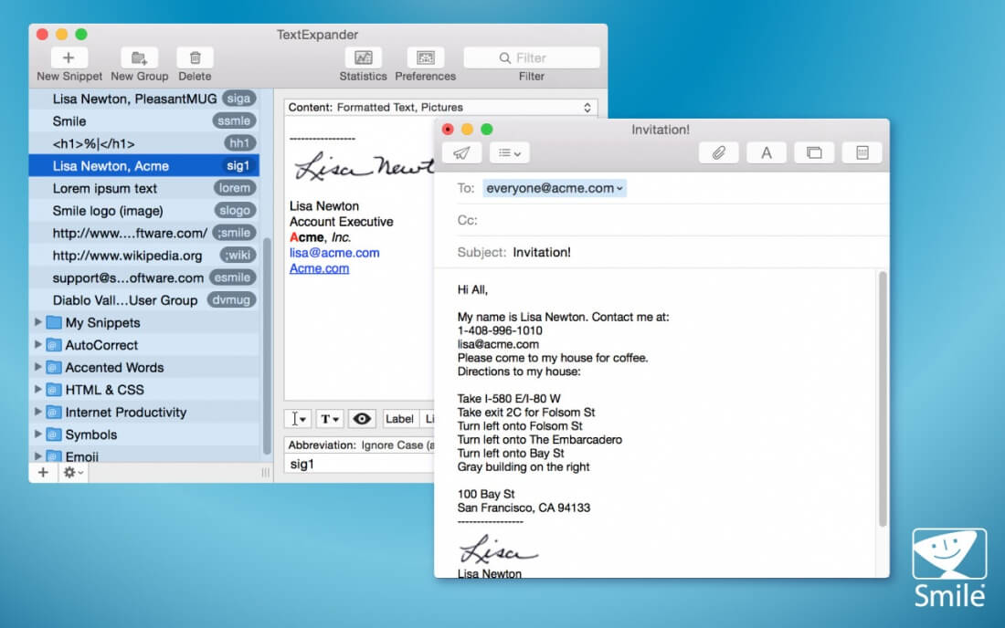Open TextExpander Preferences icon
The height and width of the screenshot is (628, 1005).
coord(425,58)
